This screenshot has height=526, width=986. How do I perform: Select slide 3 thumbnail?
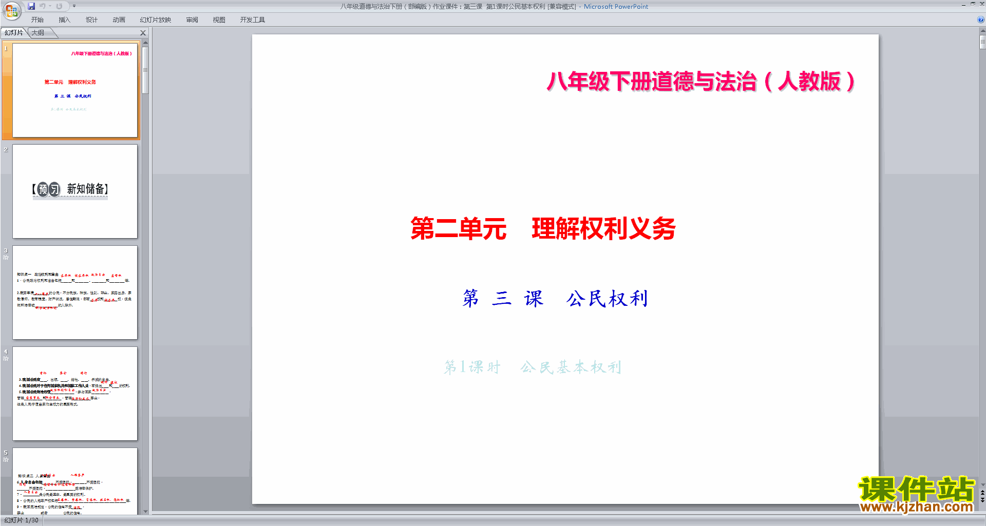pyautogui.click(x=75, y=293)
